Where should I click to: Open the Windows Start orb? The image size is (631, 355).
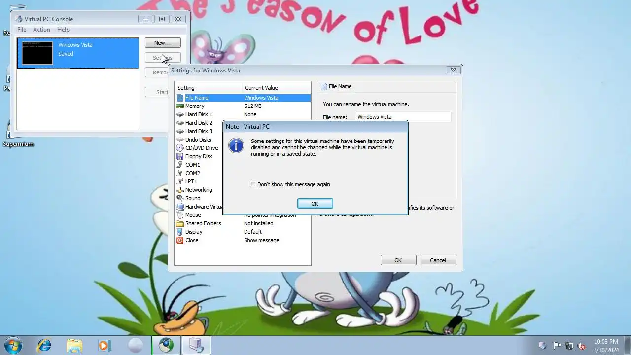(13, 345)
